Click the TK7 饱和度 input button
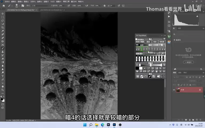The image size is (205, 128). coord(162,42)
